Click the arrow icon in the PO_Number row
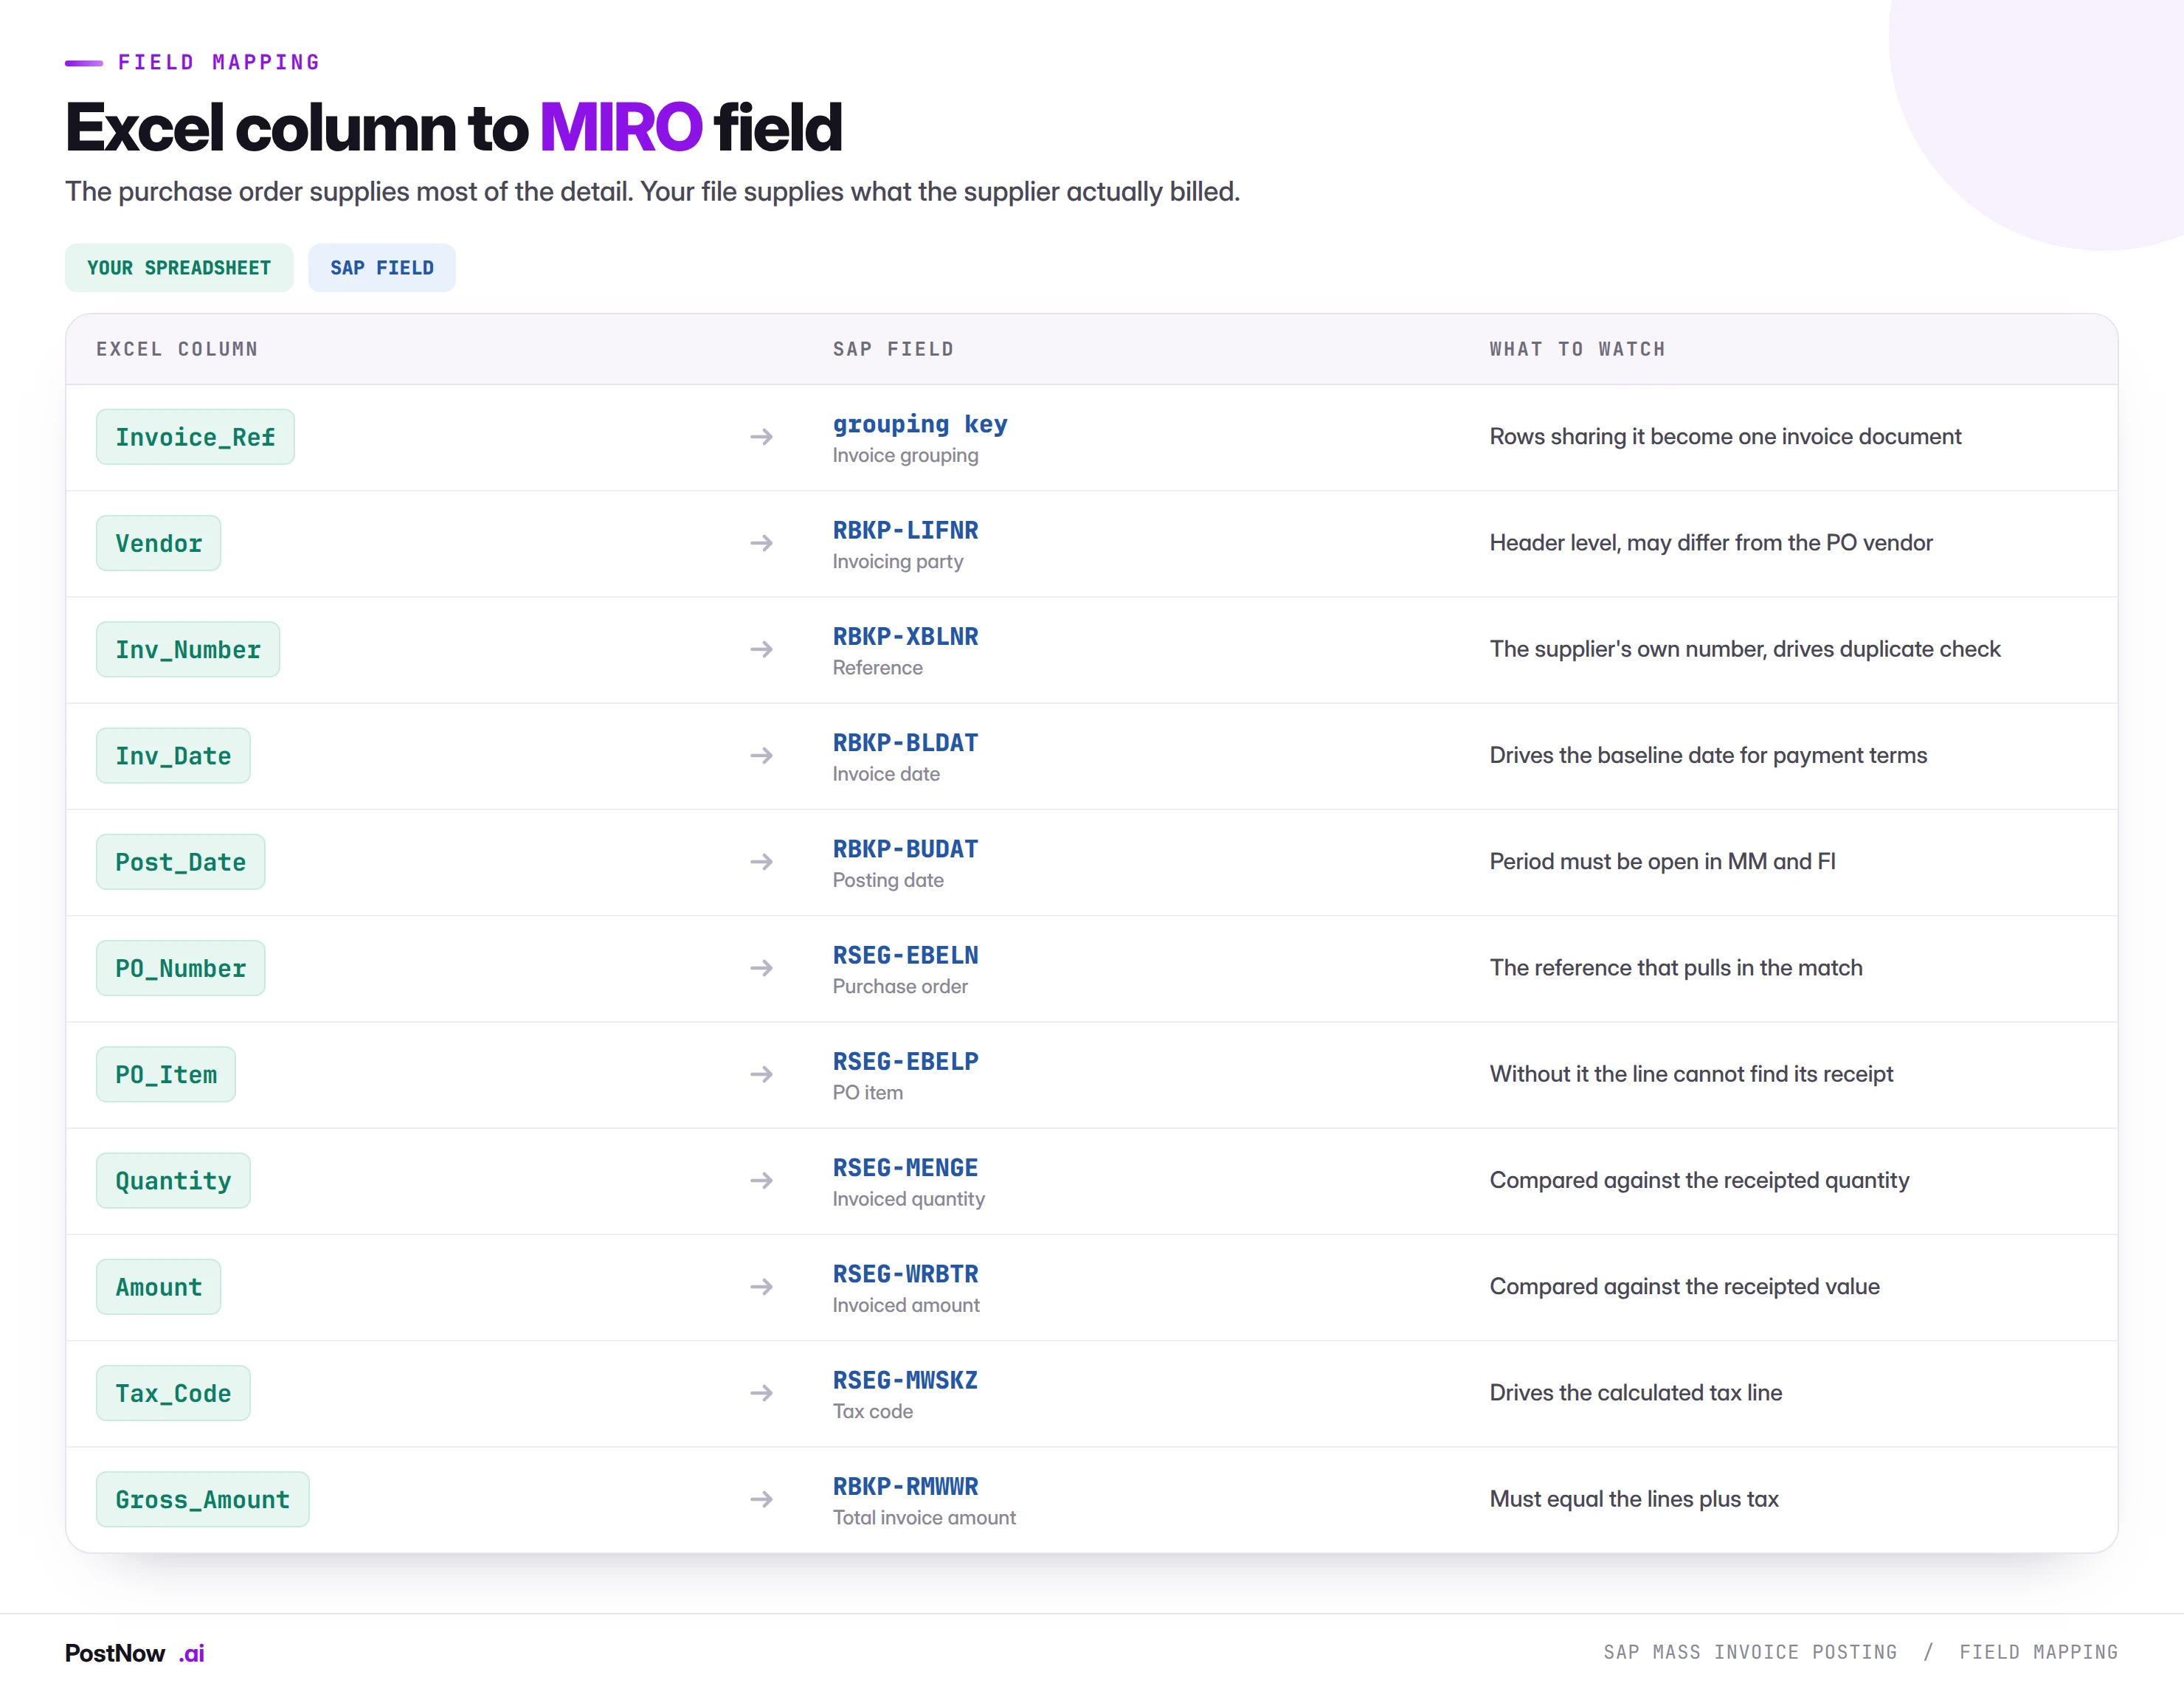Viewport: 2184px width, 1700px height. (x=762, y=968)
